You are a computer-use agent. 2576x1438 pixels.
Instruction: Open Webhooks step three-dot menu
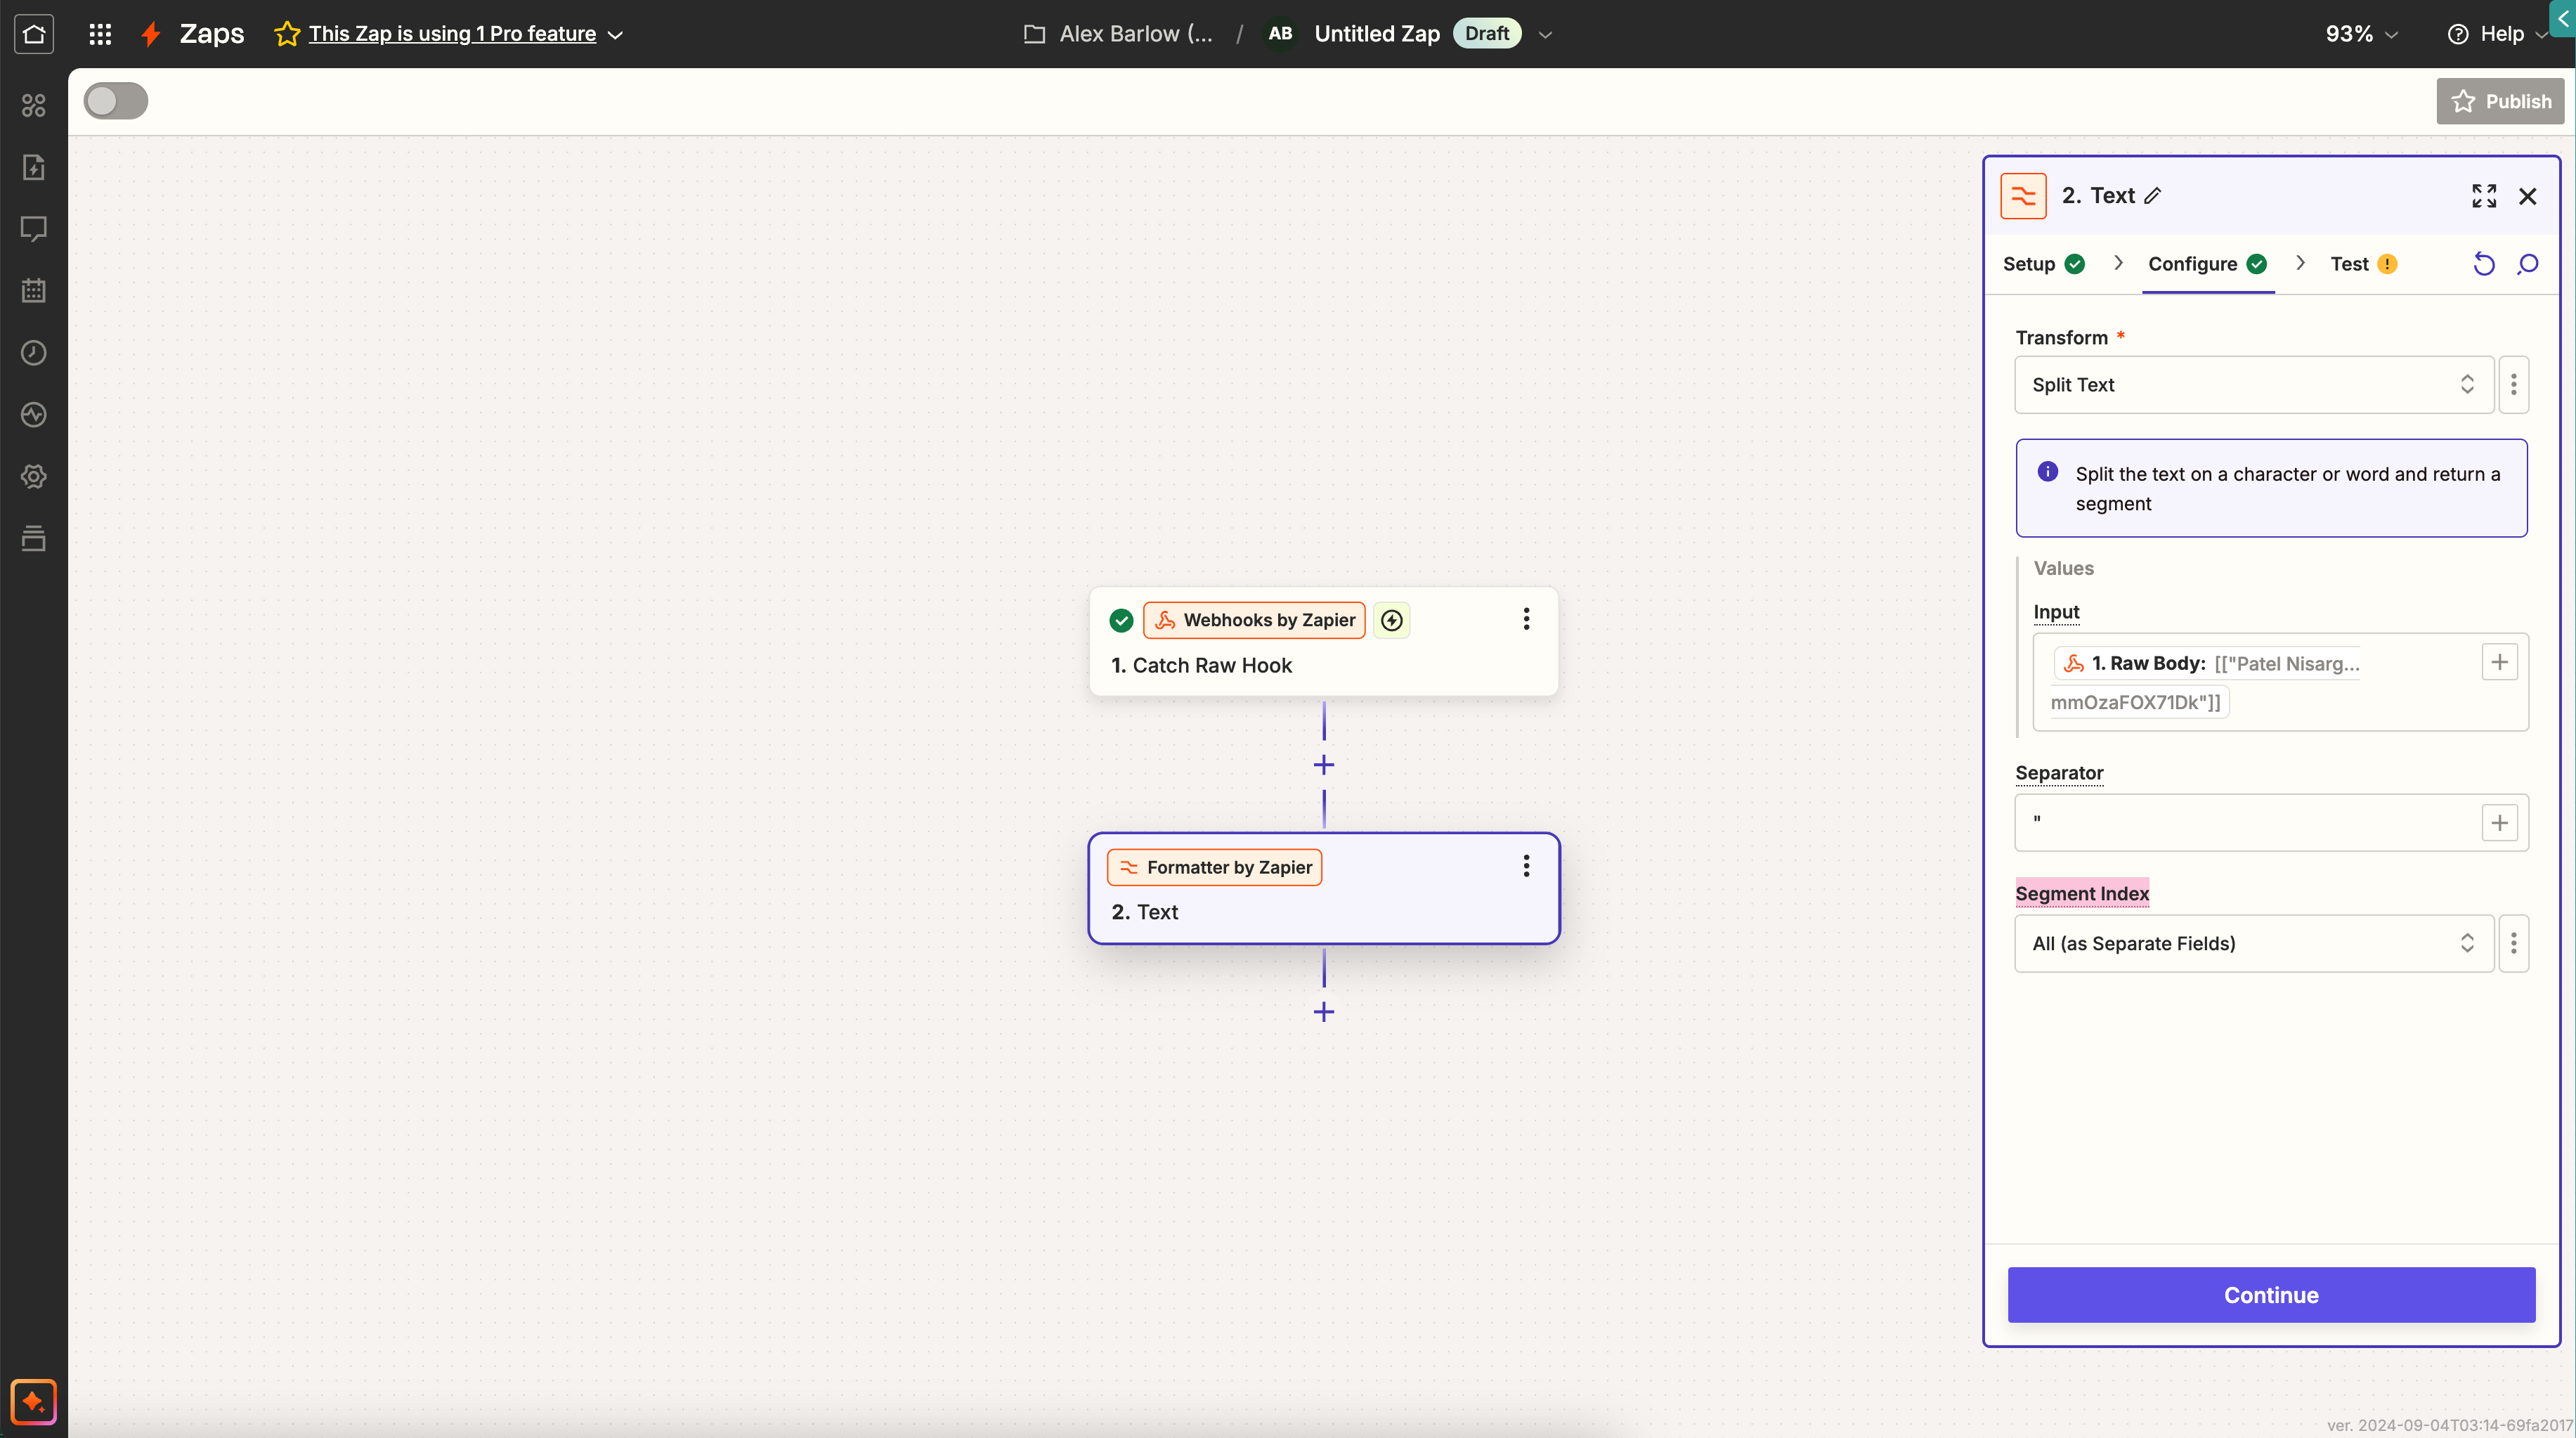coord(1526,619)
